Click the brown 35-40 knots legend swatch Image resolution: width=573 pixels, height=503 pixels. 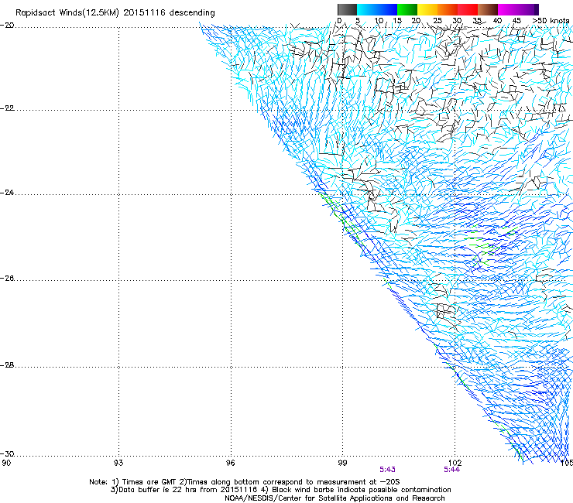coord(488,9)
